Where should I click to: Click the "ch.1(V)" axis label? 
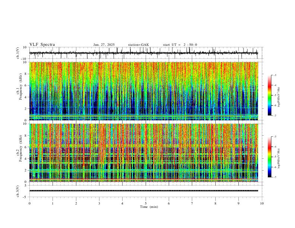pyautogui.click(x=18, y=53)
